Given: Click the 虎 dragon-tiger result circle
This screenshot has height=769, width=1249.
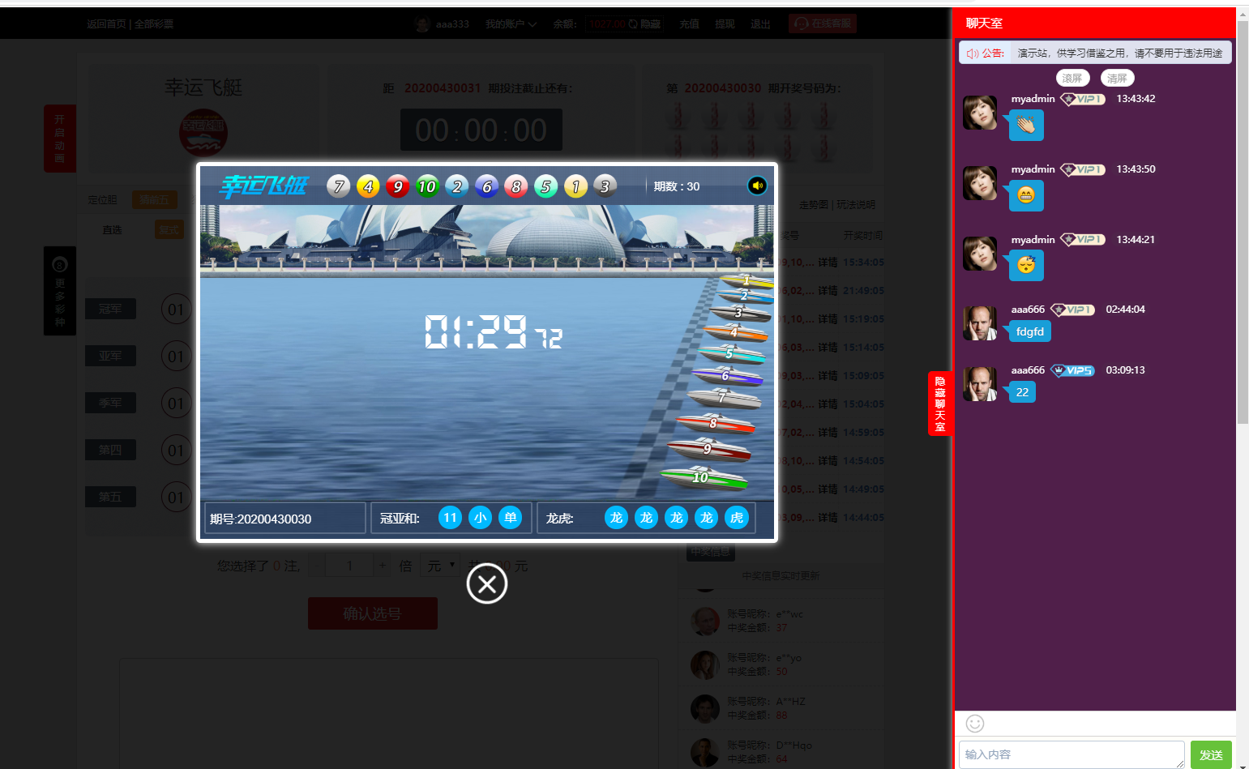Looking at the screenshot, I should 736,518.
